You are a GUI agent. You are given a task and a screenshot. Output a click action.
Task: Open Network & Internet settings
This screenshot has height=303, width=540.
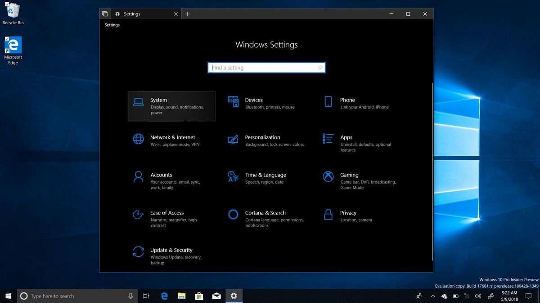click(x=172, y=141)
